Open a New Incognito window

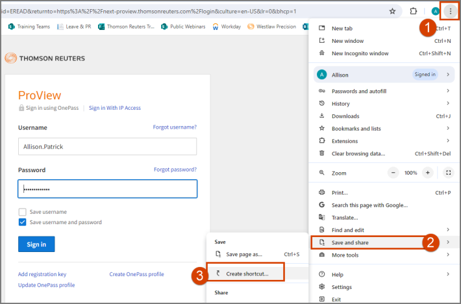pyautogui.click(x=384, y=53)
